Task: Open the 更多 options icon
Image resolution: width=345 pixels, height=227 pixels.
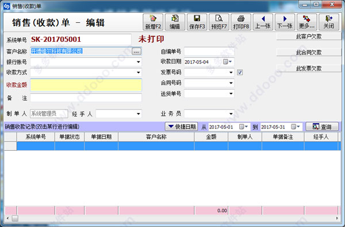Action: (x=307, y=22)
